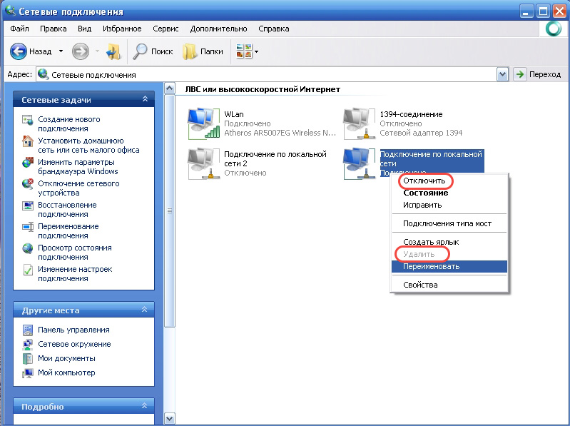Click the address bar network icon
The image size is (570, 426).
pyautogui.click(x=44, y=74)
